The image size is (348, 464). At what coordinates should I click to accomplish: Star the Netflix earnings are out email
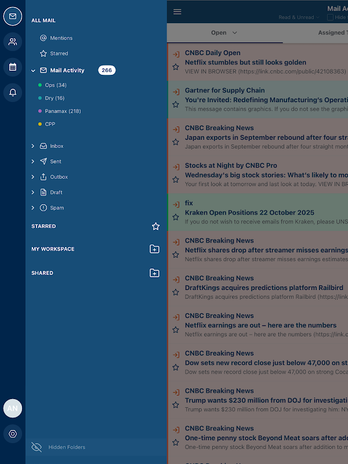point(176,330)
